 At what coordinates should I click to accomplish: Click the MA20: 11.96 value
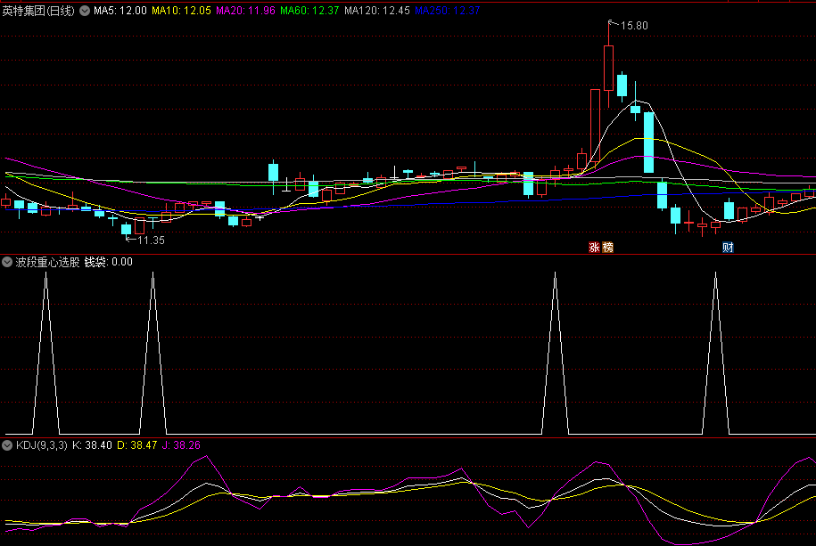tap(245, 11)
